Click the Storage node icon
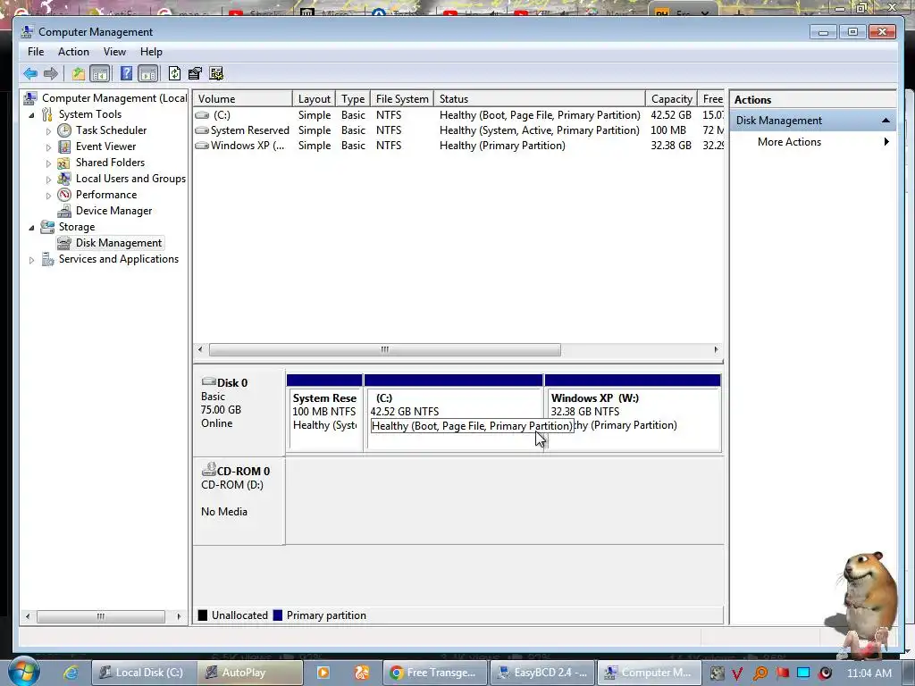Screen dimensions: 915x686 click(47, 227)
